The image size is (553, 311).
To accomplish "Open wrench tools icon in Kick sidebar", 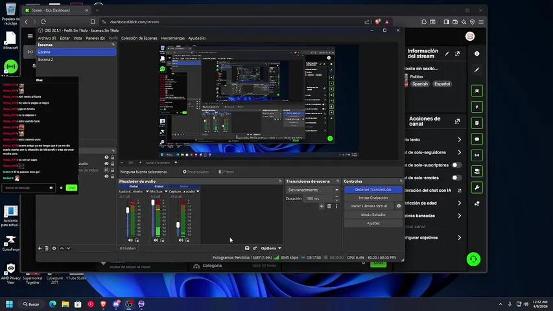I will point(477,188).
